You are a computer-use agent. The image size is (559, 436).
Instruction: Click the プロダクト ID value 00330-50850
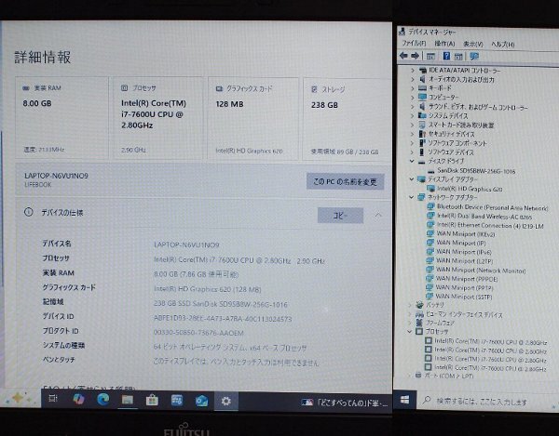198,333
